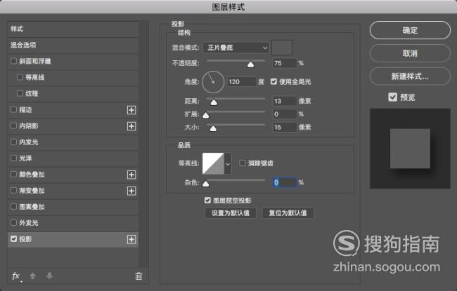Enable the 斜面和浮雕 checkbox
This screenshot has height=291, width=457.
tap(13, 61)
